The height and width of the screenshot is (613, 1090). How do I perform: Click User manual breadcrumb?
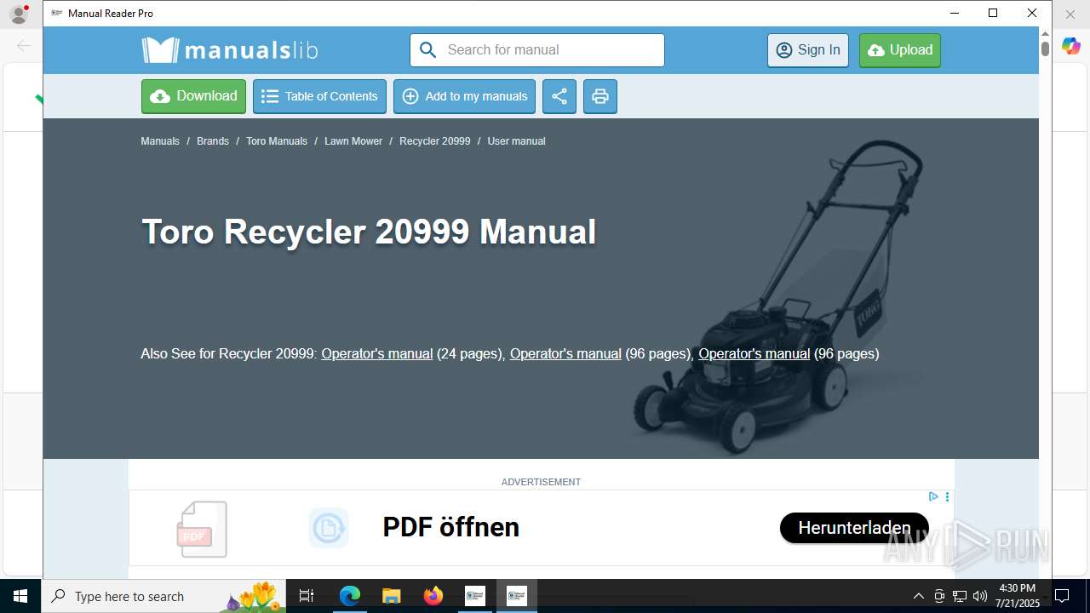(x=516, y=141)
